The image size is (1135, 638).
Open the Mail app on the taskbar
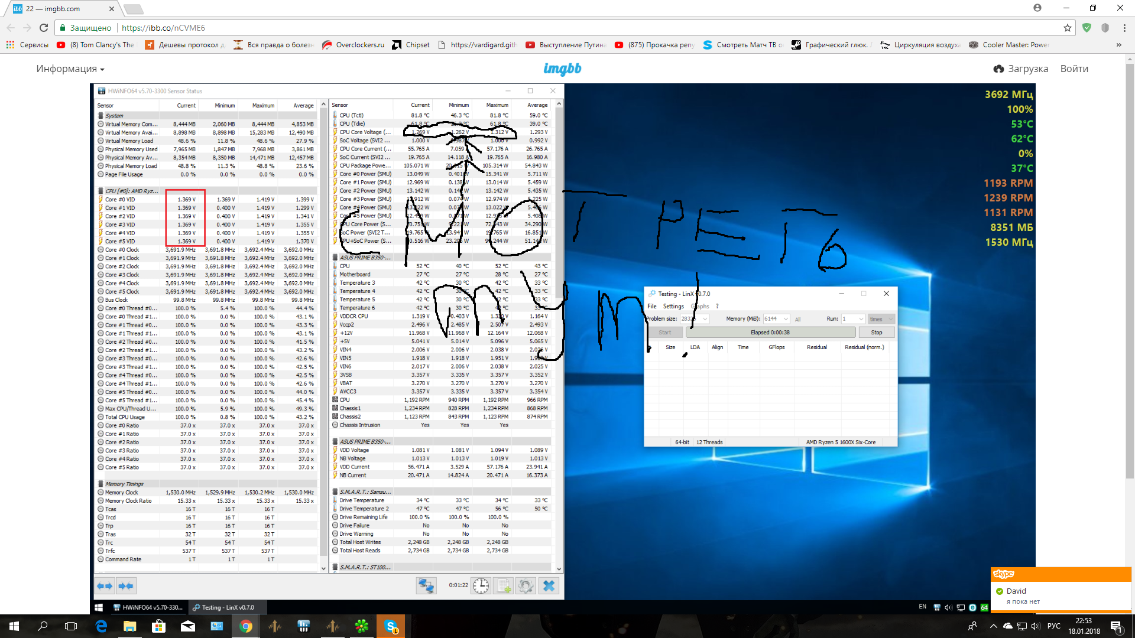pos(188,626)
